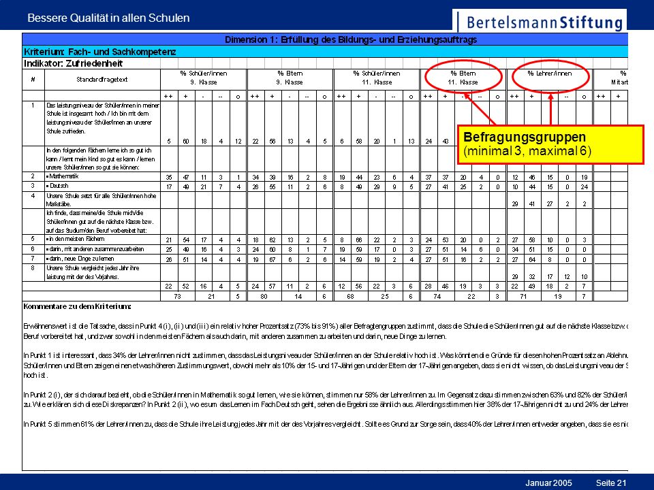Click the comment paragraph starting 'In Punkt 1 ist interessant'
The image size is (654, 490).
click(x=326, y=365)
